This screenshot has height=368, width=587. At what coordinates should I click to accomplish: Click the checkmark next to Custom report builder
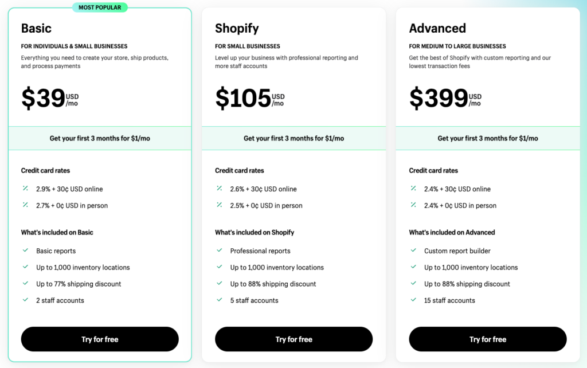point(413,250)
